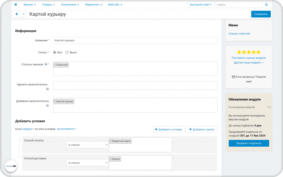Click the Способ доставки values box
Screen dimensions: 283x177
[140, 163]
